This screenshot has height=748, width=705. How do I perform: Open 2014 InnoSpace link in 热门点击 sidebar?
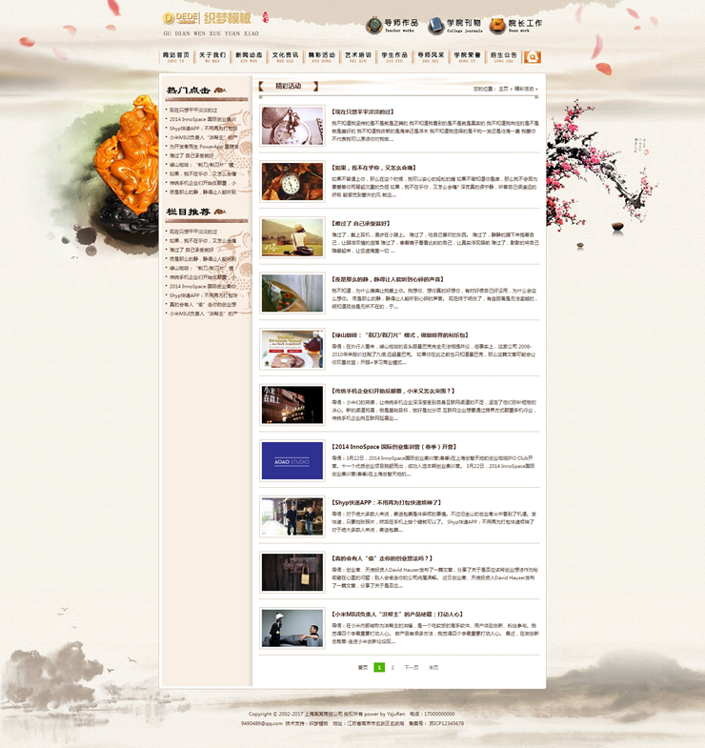(202, 119)
